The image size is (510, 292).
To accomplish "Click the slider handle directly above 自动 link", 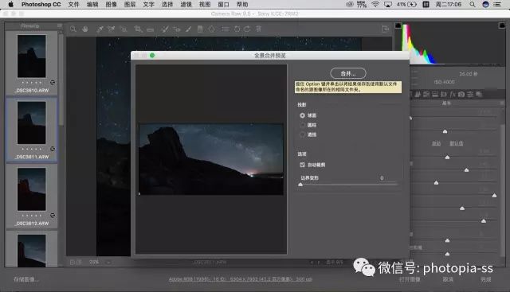I will [445, 131].
